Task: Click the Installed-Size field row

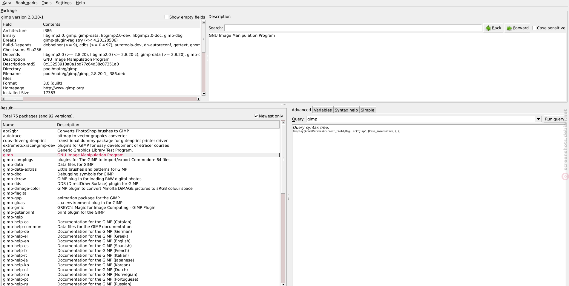Action: pyautogui.click(x=101, y=93)
